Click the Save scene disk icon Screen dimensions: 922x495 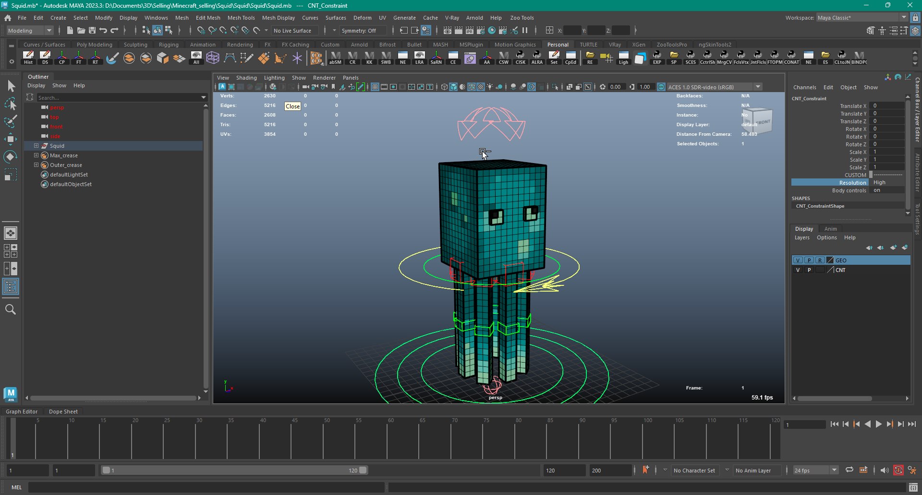(92, 31)
